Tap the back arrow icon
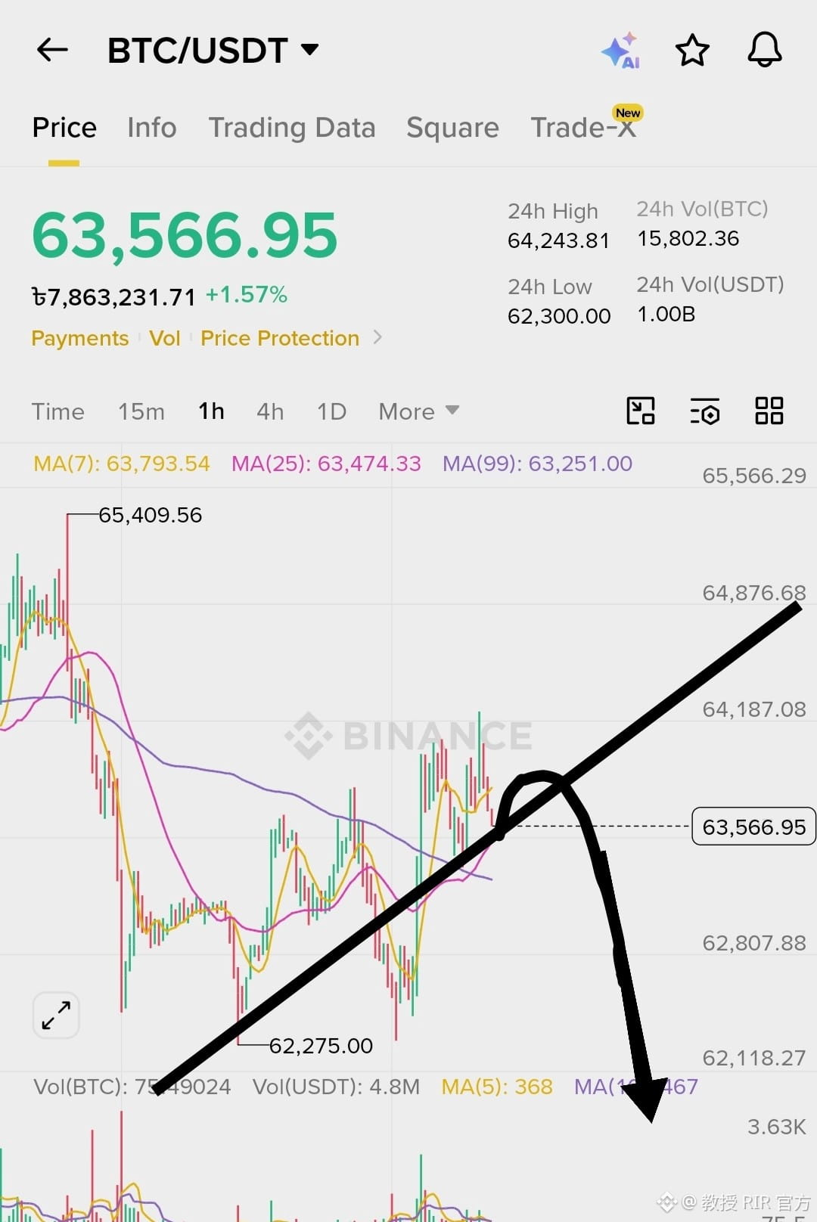 pos(52,50)
